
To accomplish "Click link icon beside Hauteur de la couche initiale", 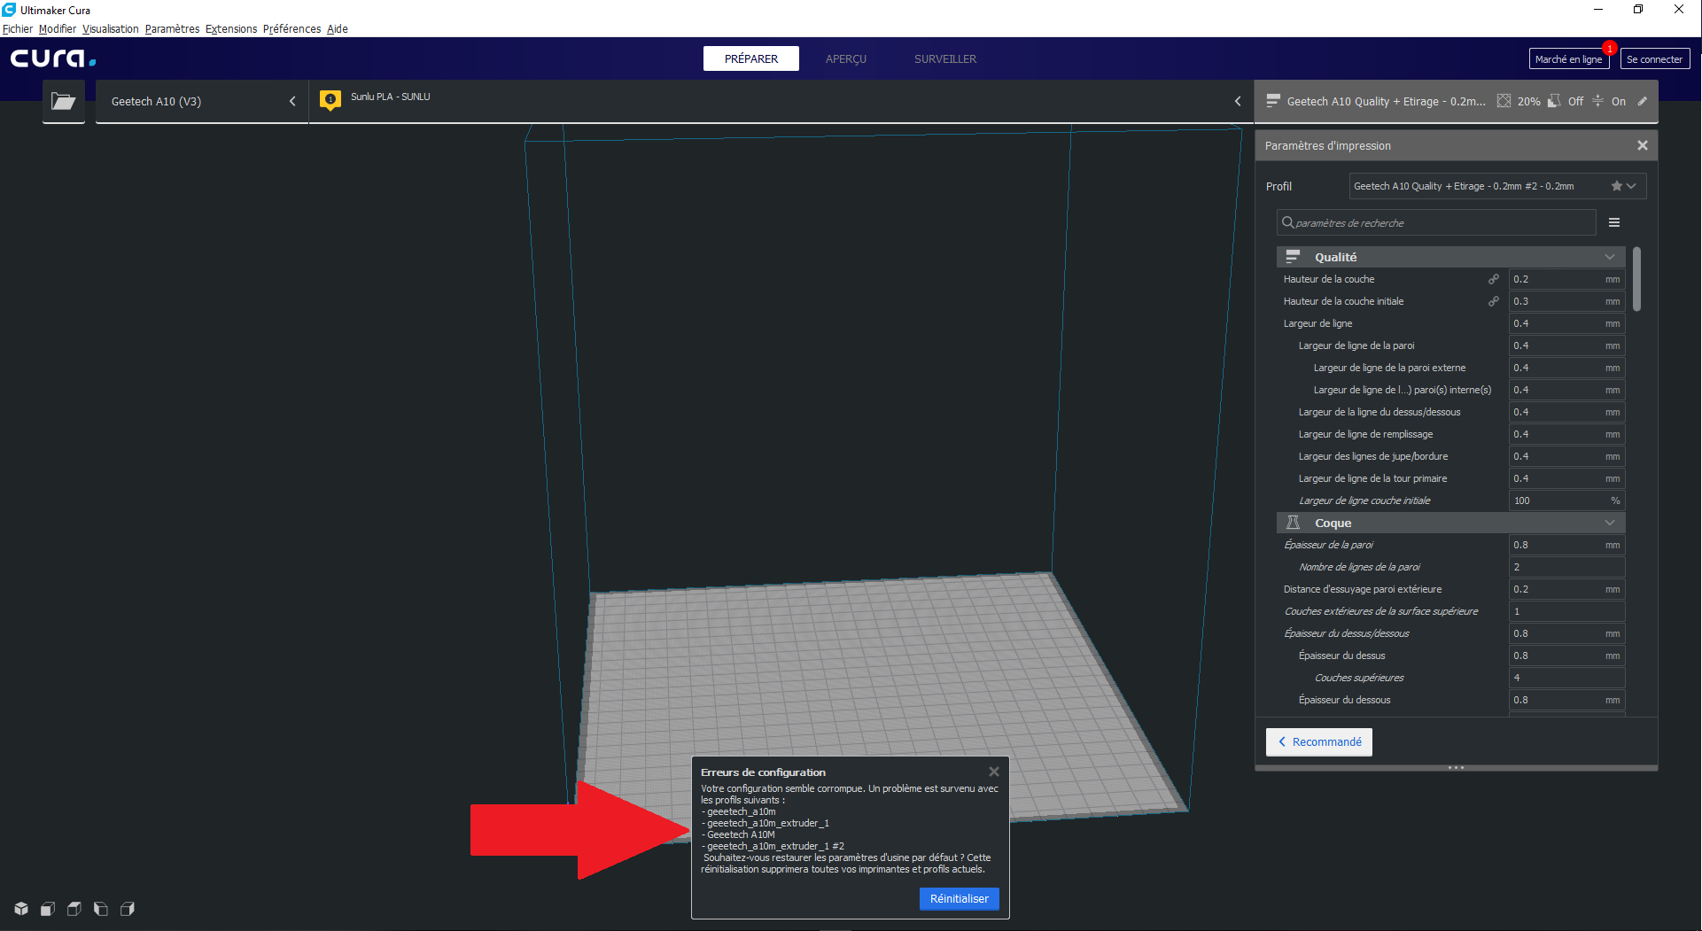I will coord(1494,301).
